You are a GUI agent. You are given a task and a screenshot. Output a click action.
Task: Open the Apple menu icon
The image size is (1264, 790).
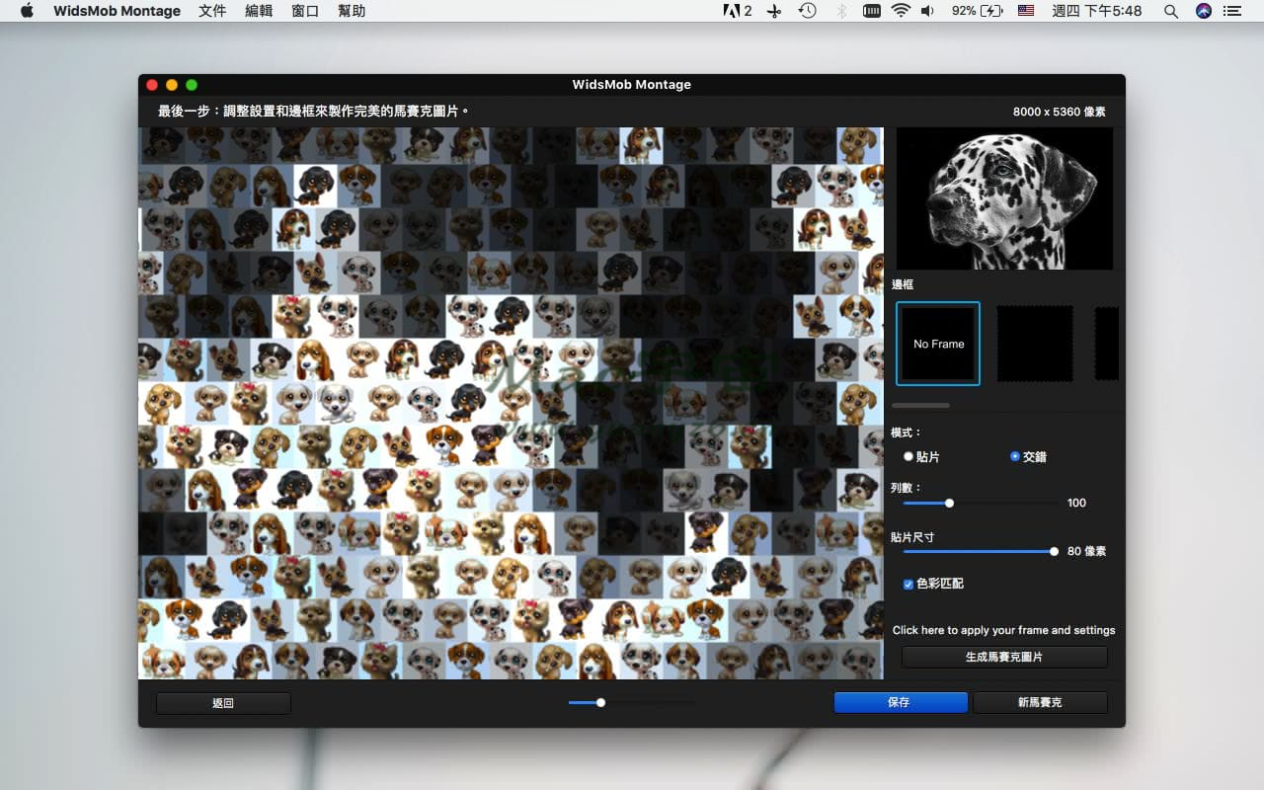point(27,11)
